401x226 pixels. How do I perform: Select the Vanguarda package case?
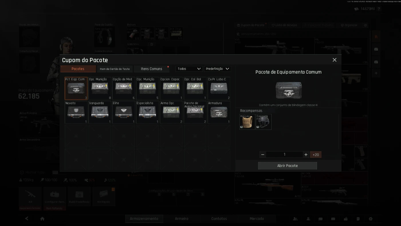coord(100,112)
